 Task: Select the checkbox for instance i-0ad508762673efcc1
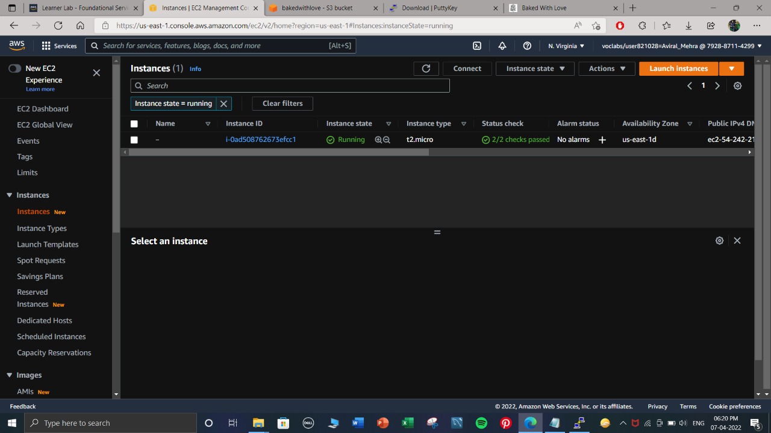click(x=134, y=140)
